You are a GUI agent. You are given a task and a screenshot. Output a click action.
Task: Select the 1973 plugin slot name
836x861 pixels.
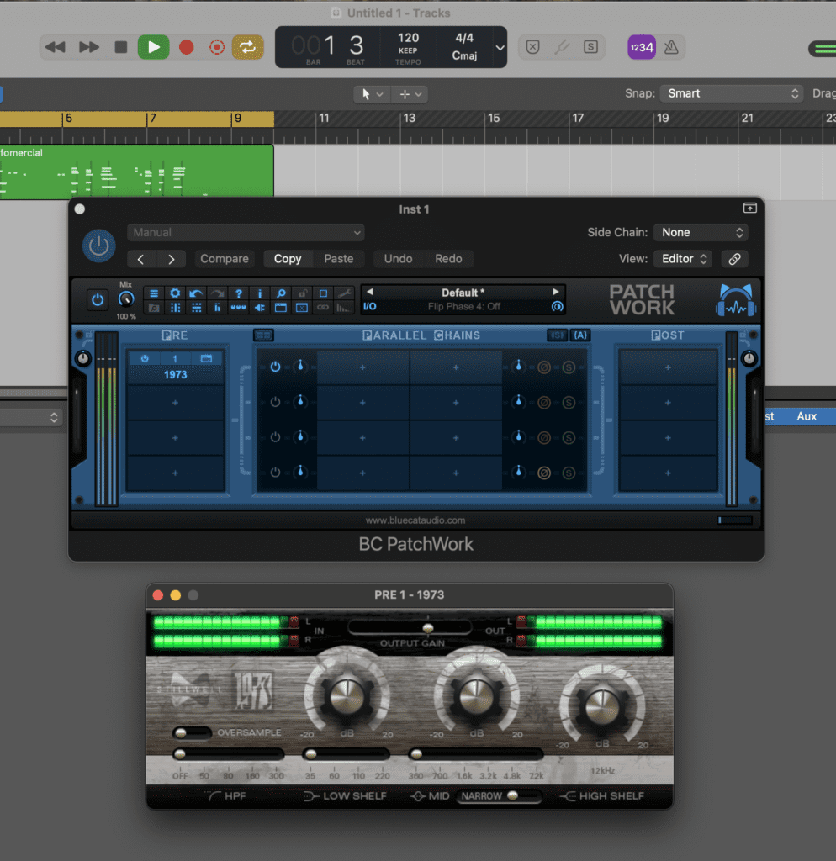pos(175,374)
